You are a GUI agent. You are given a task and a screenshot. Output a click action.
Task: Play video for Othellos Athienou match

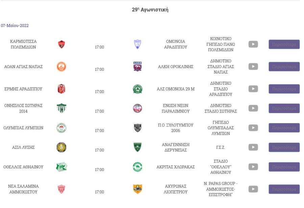tap(253, 167)
